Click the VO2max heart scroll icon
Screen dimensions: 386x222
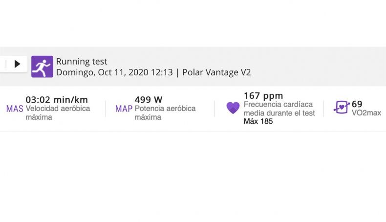pos(342,108)
